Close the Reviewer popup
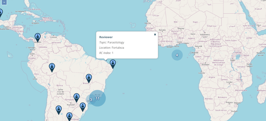 155,34
